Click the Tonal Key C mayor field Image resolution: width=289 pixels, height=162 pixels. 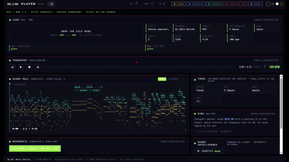point(235,89)
